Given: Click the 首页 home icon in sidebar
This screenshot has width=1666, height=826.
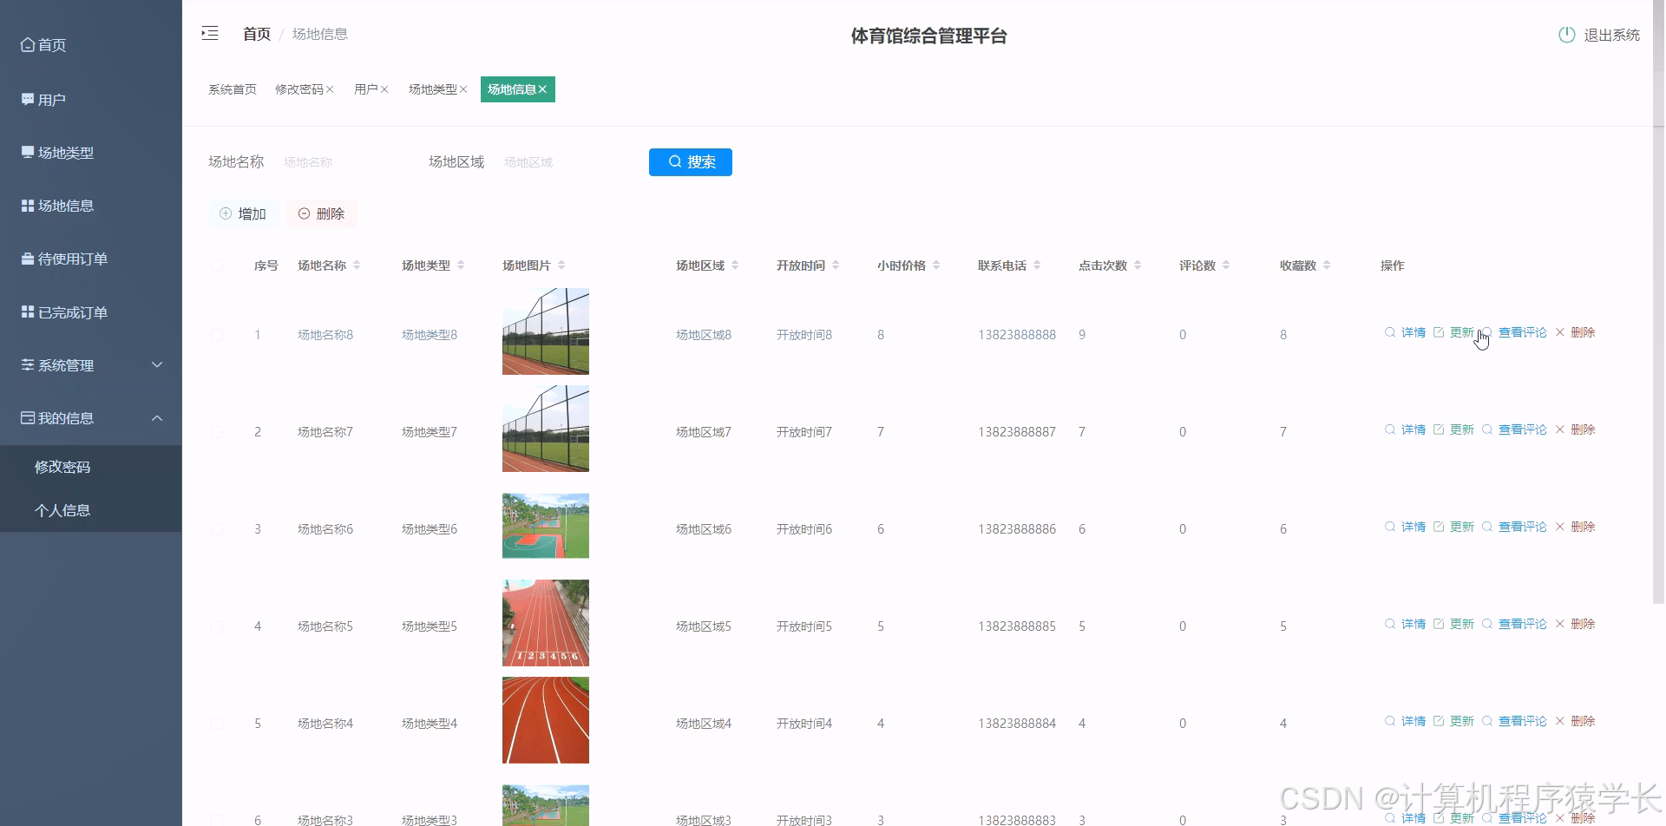Looking at the screenshot, I should (28, 44).
